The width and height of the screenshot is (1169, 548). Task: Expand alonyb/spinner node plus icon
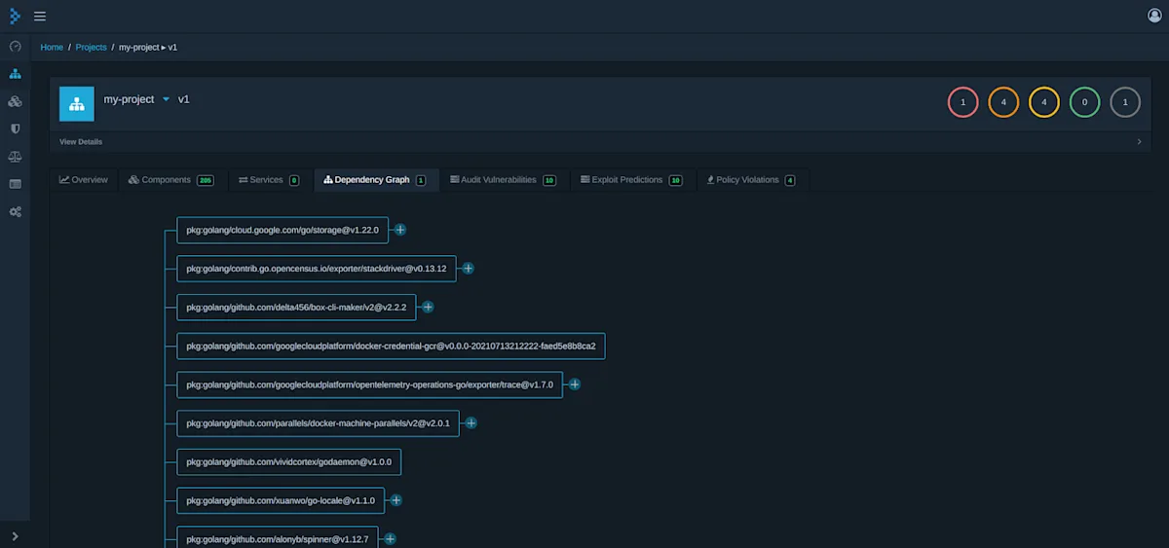coord(390,538)
